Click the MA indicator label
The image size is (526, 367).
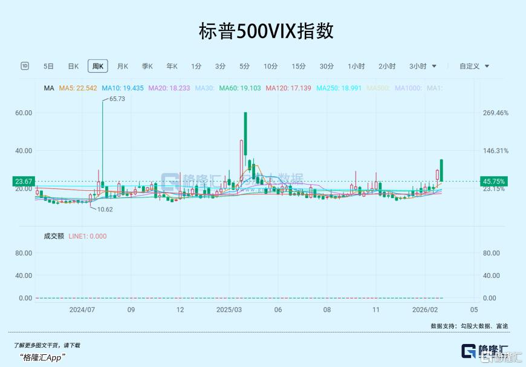point(49,88)
